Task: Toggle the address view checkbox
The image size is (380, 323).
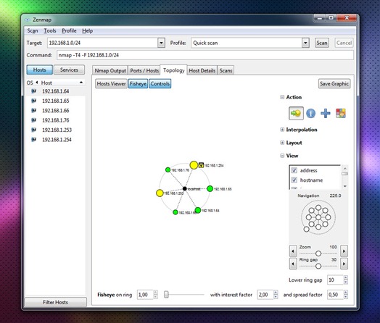Action: point(294,170)
